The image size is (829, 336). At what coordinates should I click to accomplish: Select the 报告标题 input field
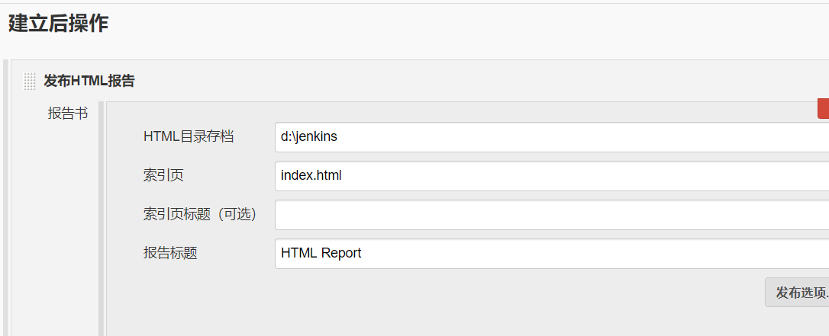point(551,254)
